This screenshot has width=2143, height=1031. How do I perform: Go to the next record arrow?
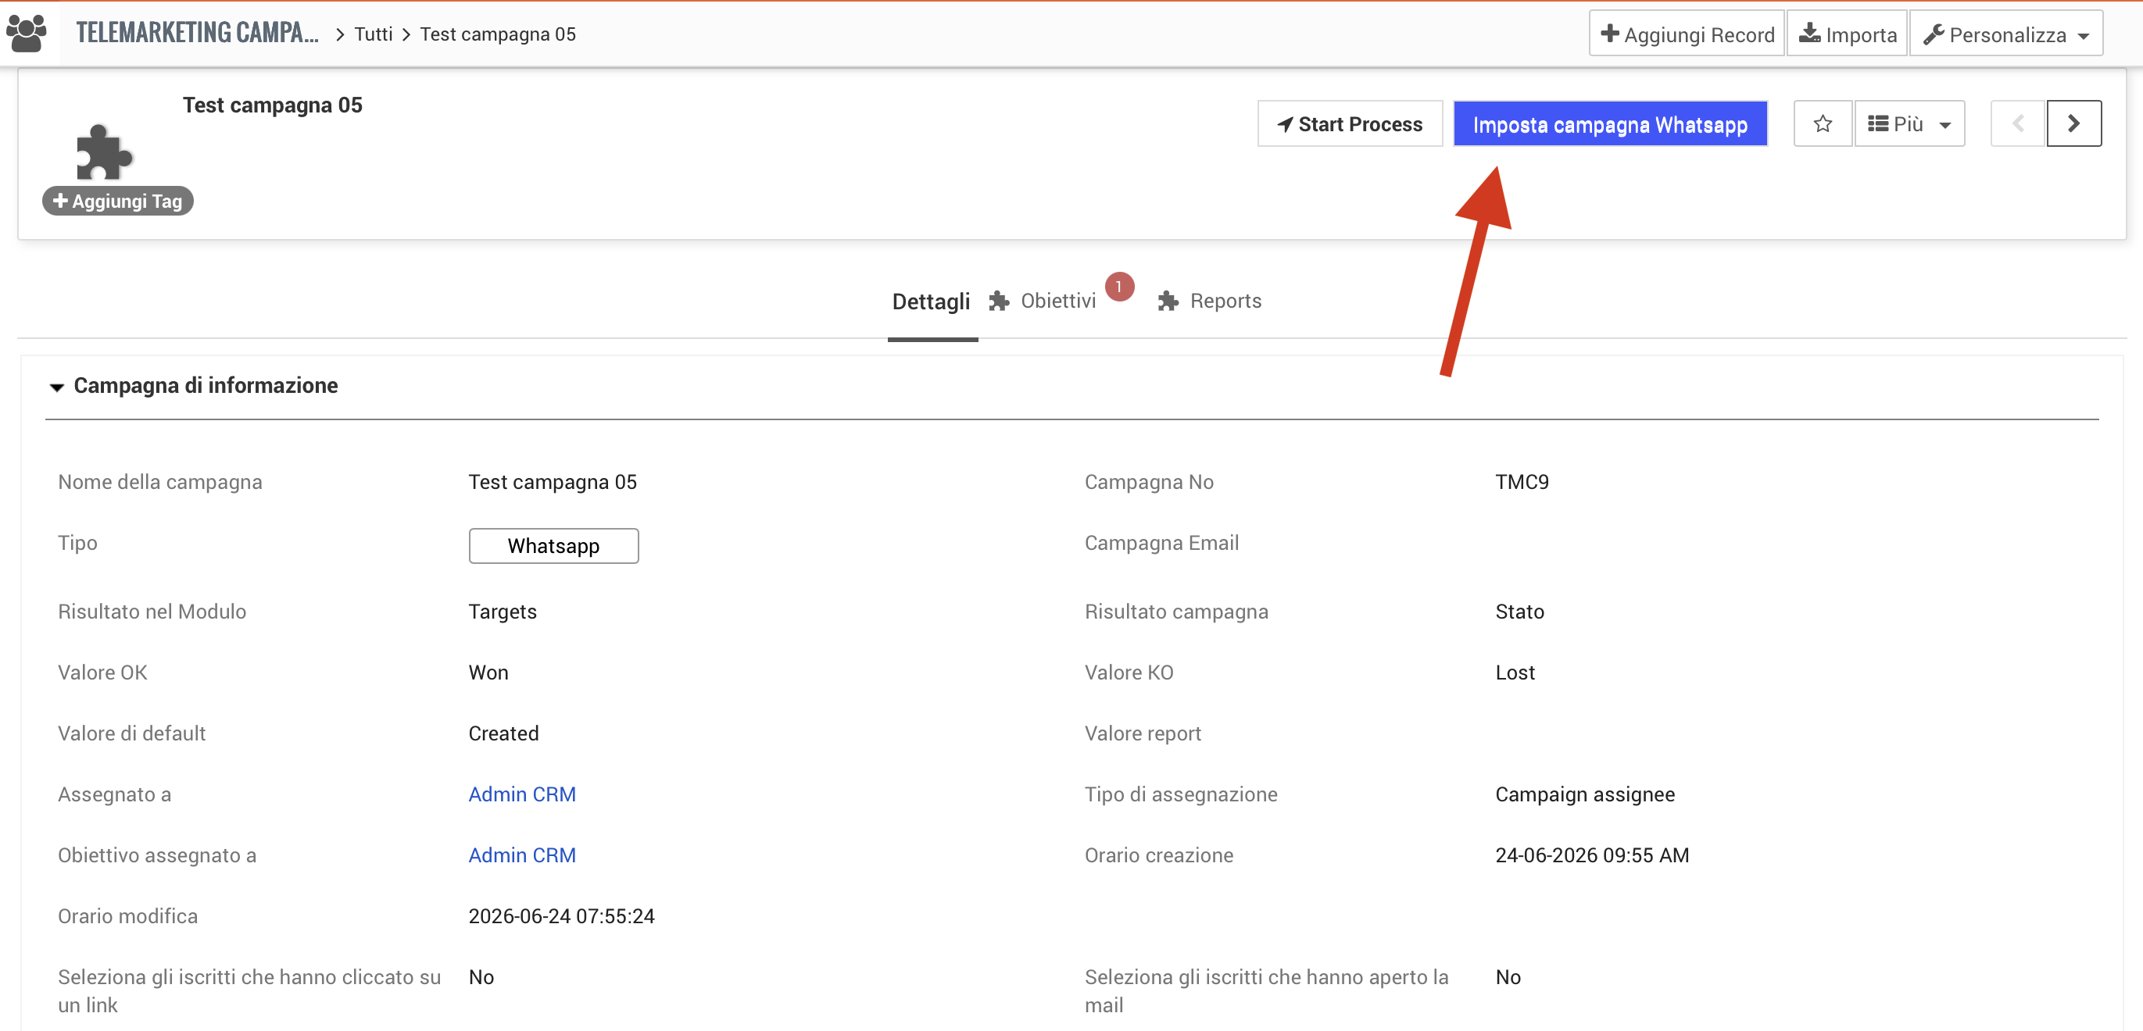coord(2073,124)
